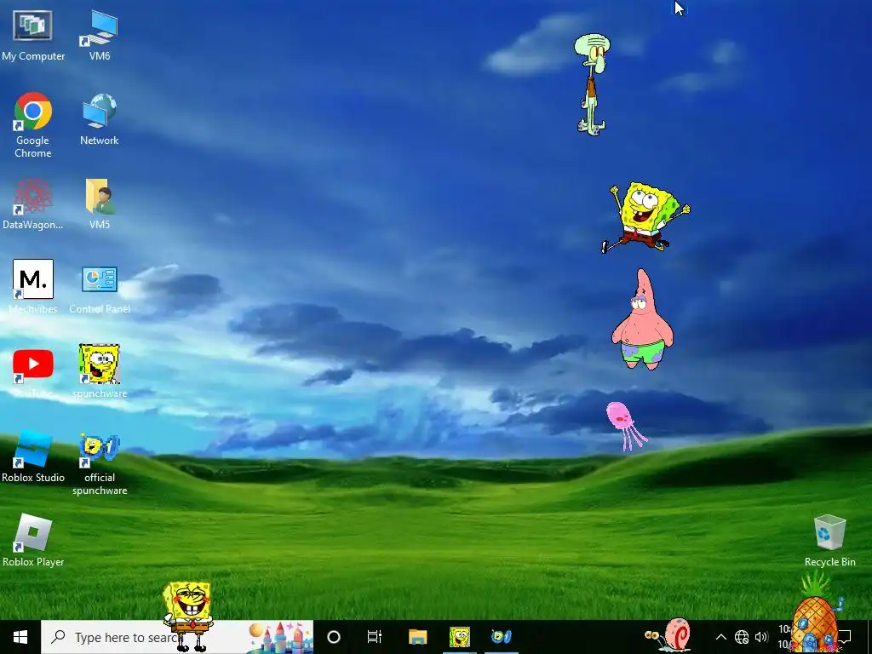Click the taskbar search box
This screenshot has height=654, width=872.
pyautogui.click(x=177, y=637)
